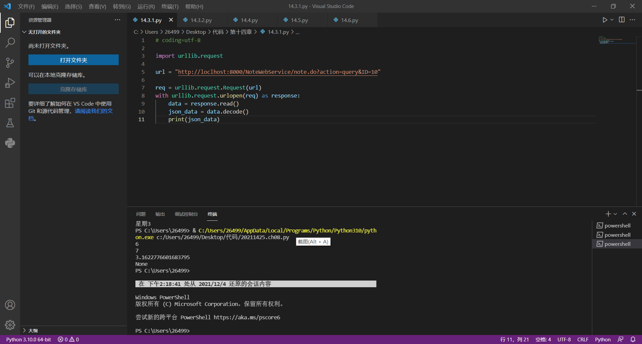Open the run button dropdown arrow

point(612,20)
